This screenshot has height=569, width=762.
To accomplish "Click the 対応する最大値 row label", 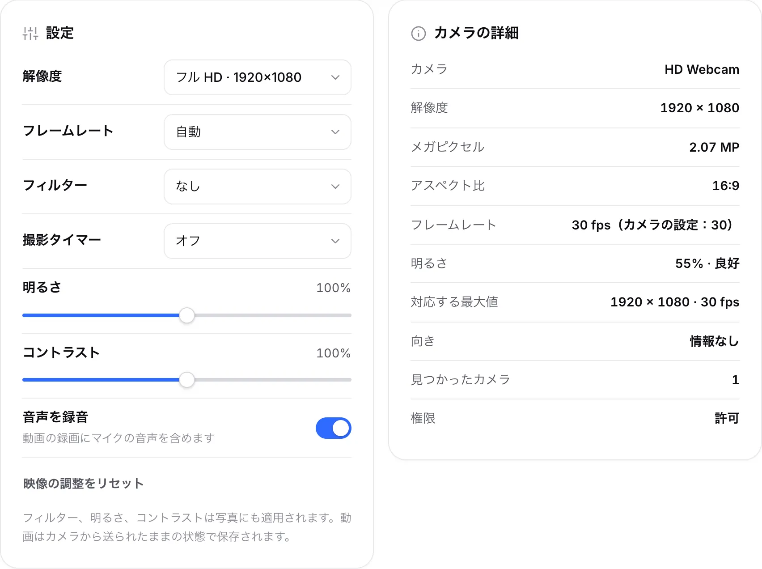I will (x=454, y=302).
